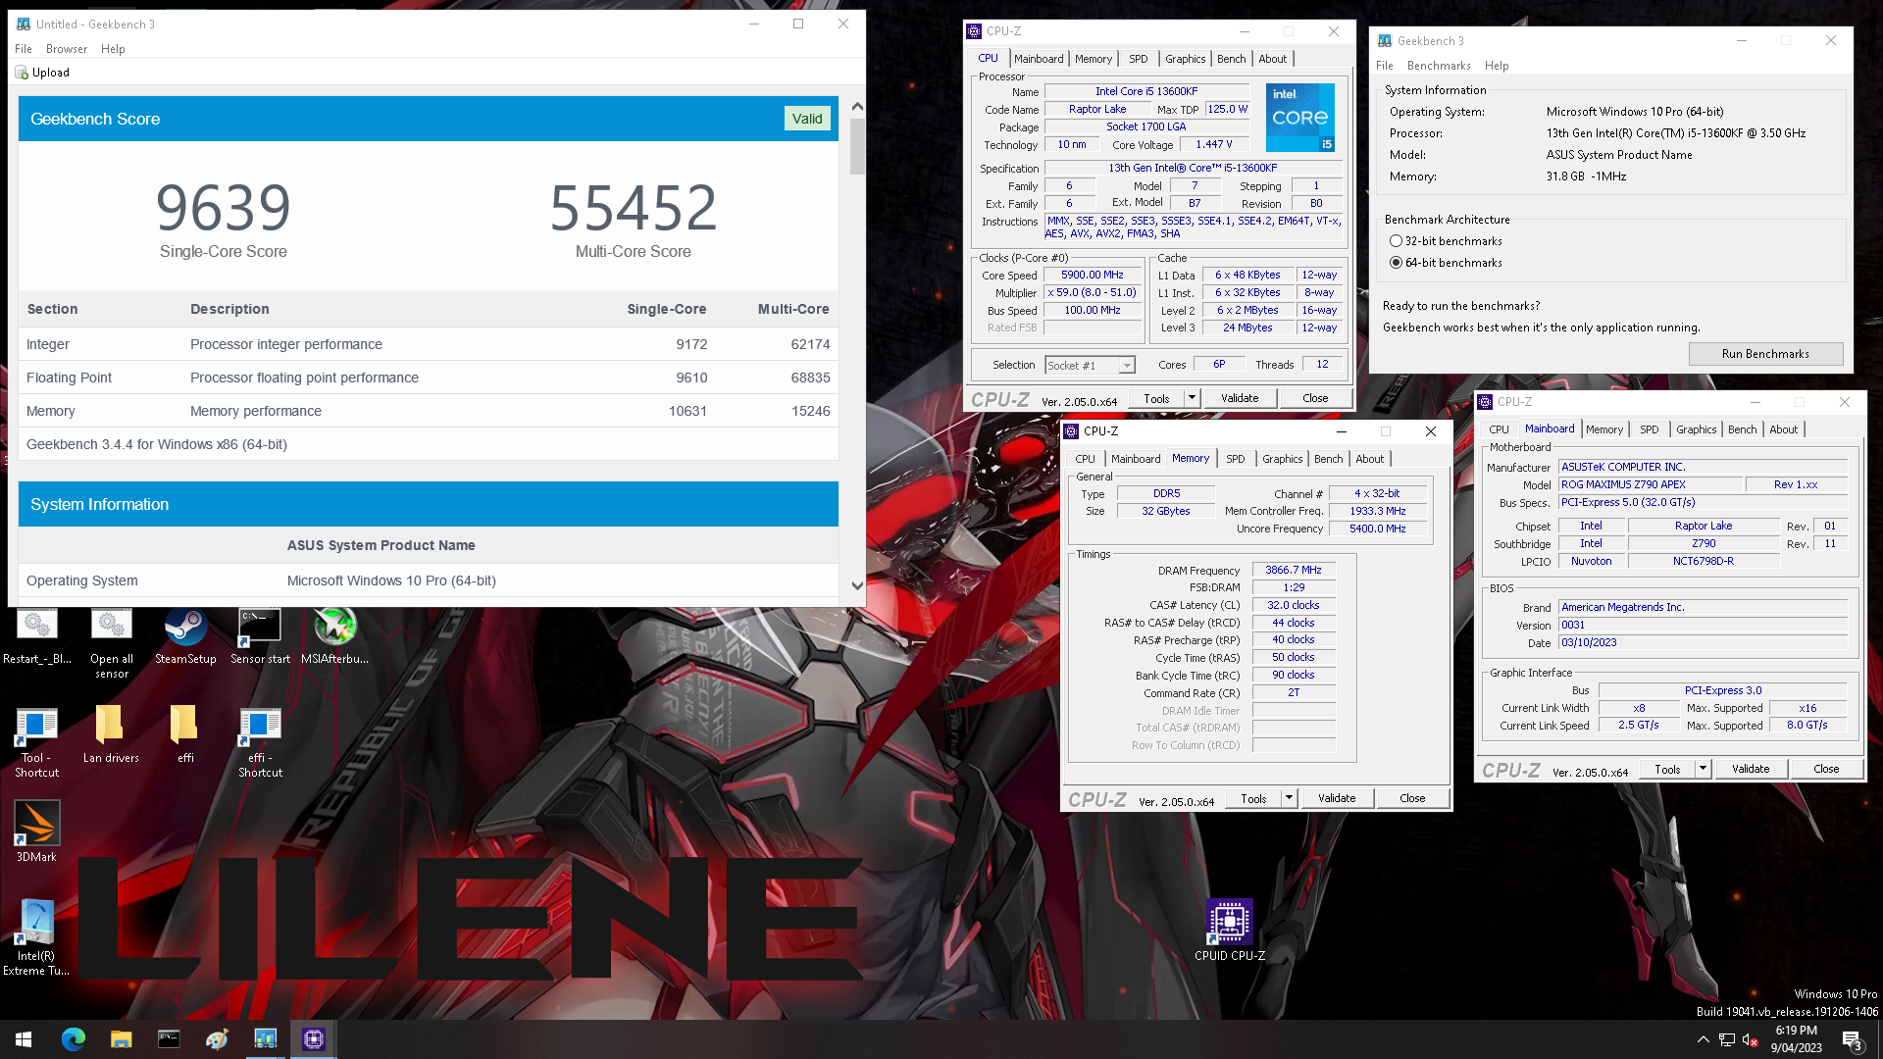Select the Lan drivers folder icon
Screen dimensions: 1883x1059
pyautogui.click(x=111, y=734)
